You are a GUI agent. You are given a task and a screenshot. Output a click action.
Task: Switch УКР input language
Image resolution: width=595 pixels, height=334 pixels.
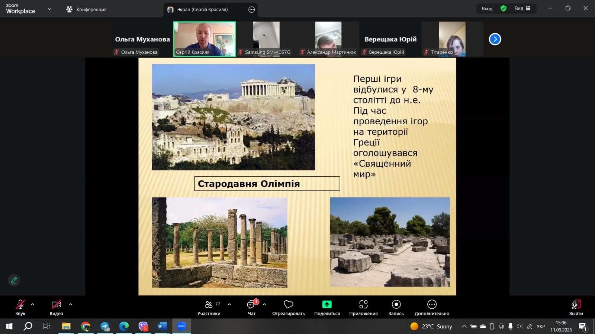tap(541, 326)
